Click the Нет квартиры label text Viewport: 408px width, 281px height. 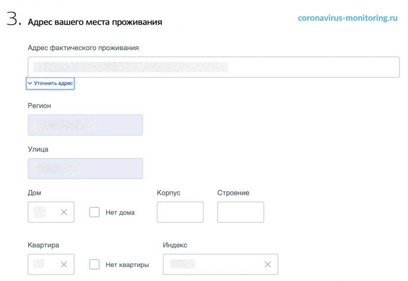tap(127, 265)
